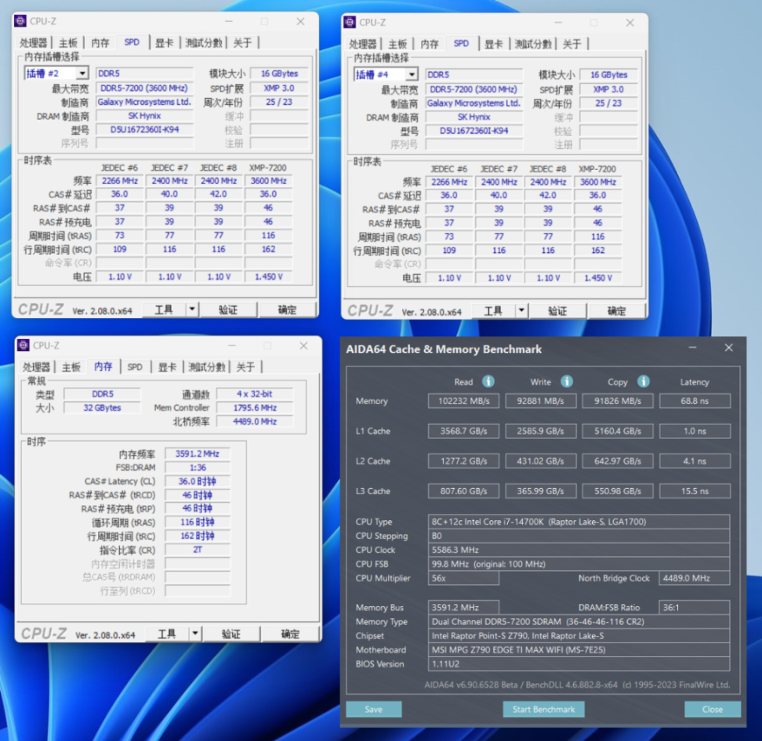Go to 测试分数 tab in slot #2 window
The height and width of the screenshot is (741, 762).
[204, 43]
